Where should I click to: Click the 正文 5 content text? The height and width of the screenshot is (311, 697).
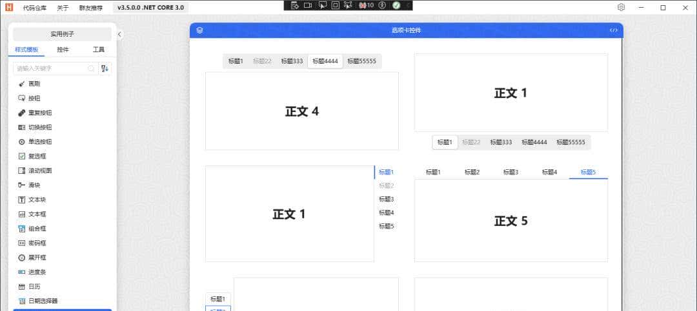tap(510, 221)
